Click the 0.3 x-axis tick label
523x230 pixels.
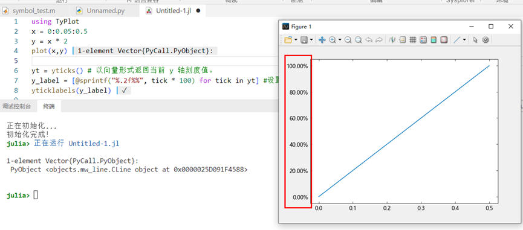(x=421, y=208)
